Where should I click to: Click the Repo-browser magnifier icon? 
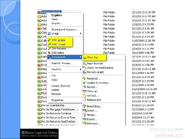(x=85, y=64)
